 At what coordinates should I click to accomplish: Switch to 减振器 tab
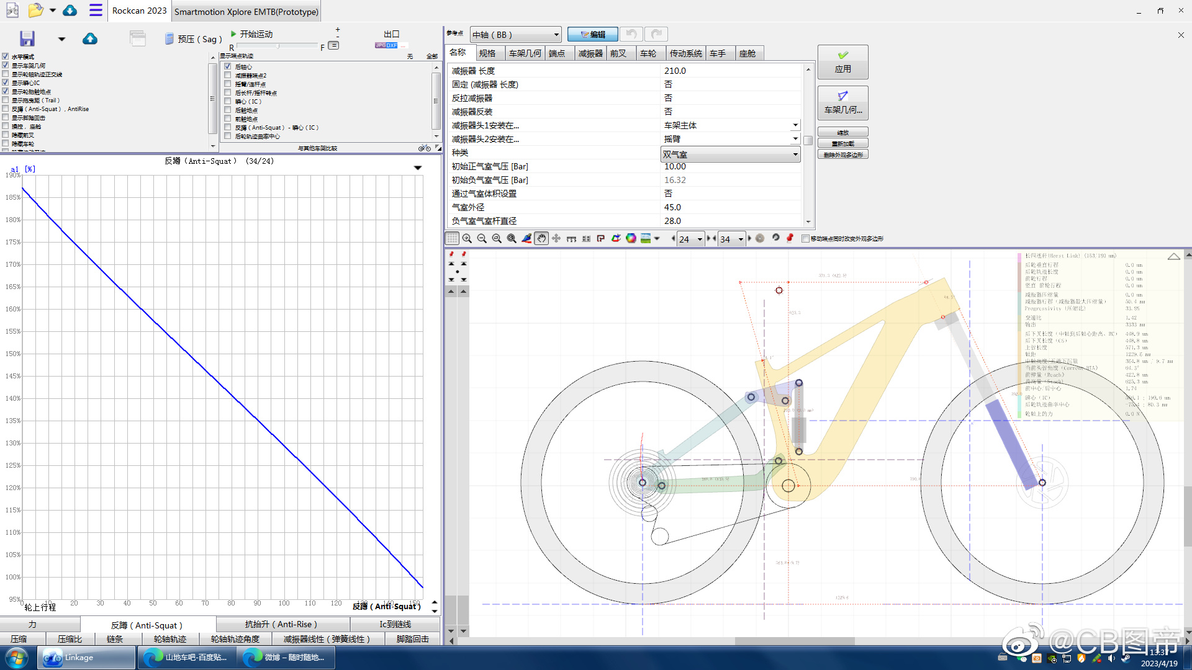click(x=590, y=53)
